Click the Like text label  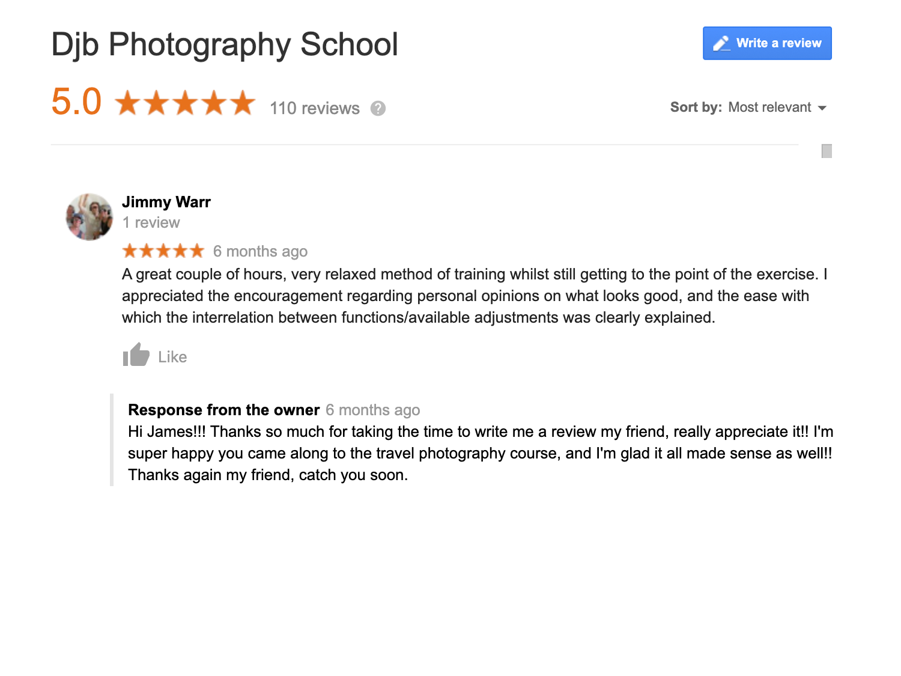(172, 357)
